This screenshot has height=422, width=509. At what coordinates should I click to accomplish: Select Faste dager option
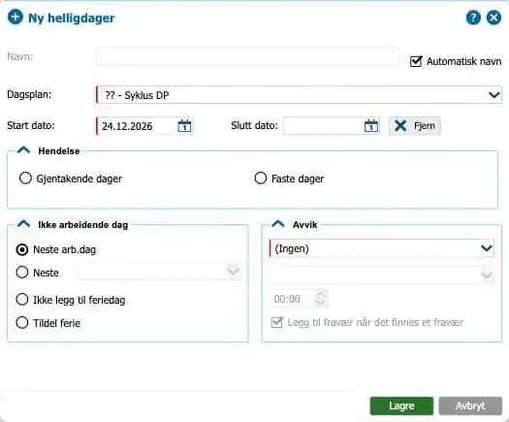tap(261, 179)
